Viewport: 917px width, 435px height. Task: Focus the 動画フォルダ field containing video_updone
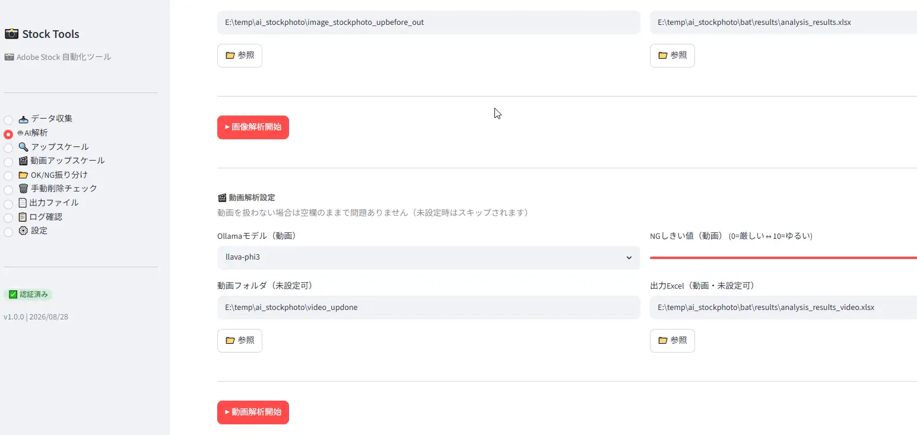(x=429, y=308)
